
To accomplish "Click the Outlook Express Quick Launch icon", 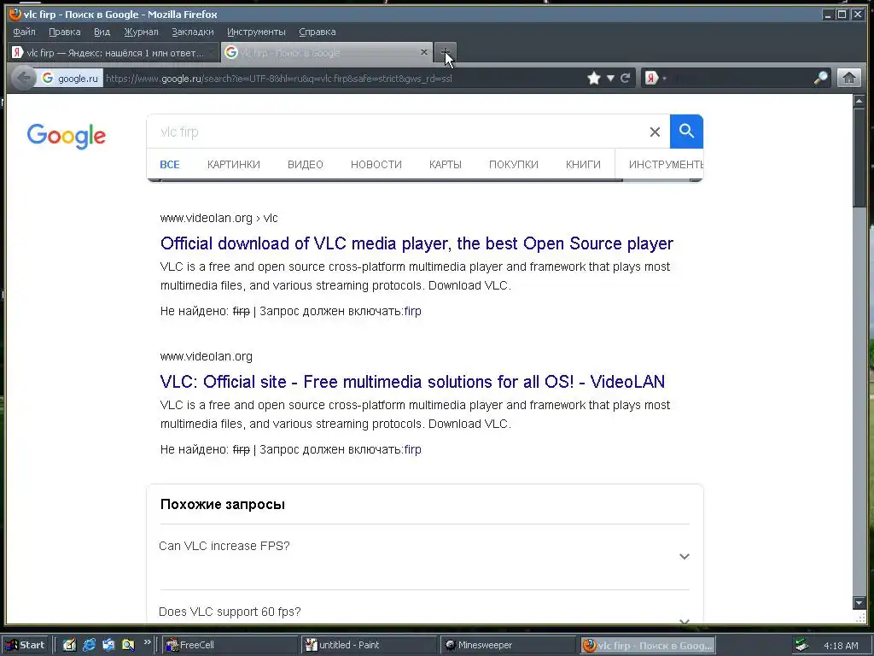I will (108, 645).
